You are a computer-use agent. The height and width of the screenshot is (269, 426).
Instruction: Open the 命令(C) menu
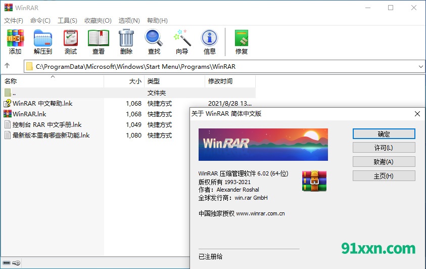click(40, 21)
